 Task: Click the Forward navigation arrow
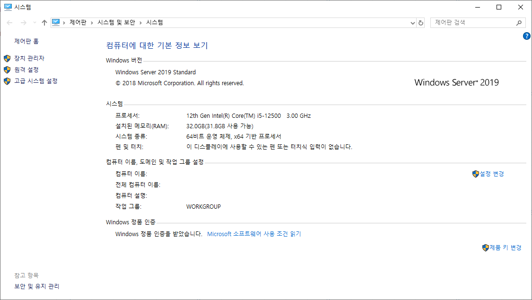point(22,23)
